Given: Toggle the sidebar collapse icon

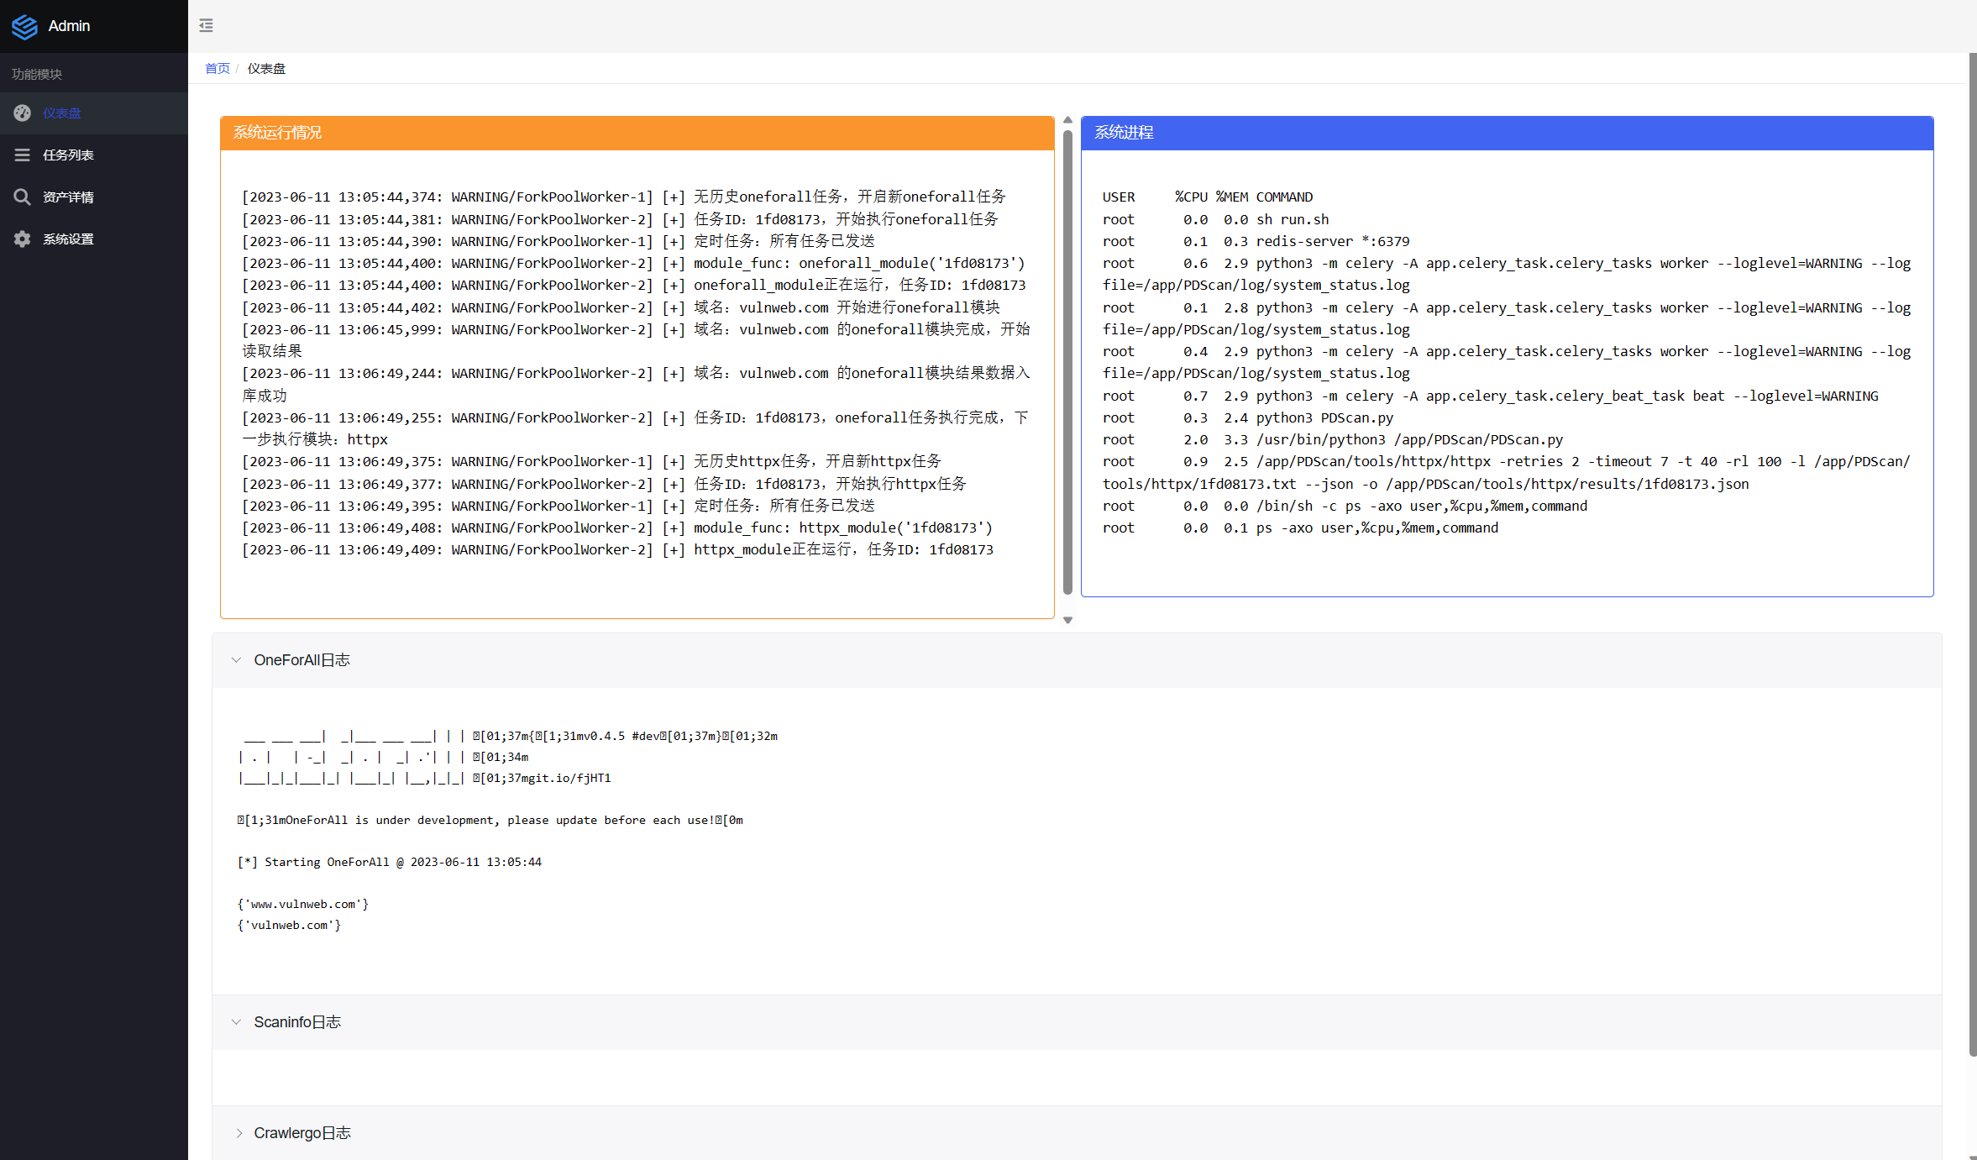Looking at the screenshot, I should click(206, 25).
